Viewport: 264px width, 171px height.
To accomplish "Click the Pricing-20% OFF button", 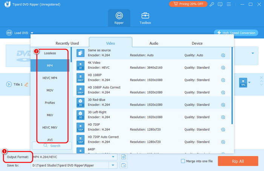I will point(188,4).
